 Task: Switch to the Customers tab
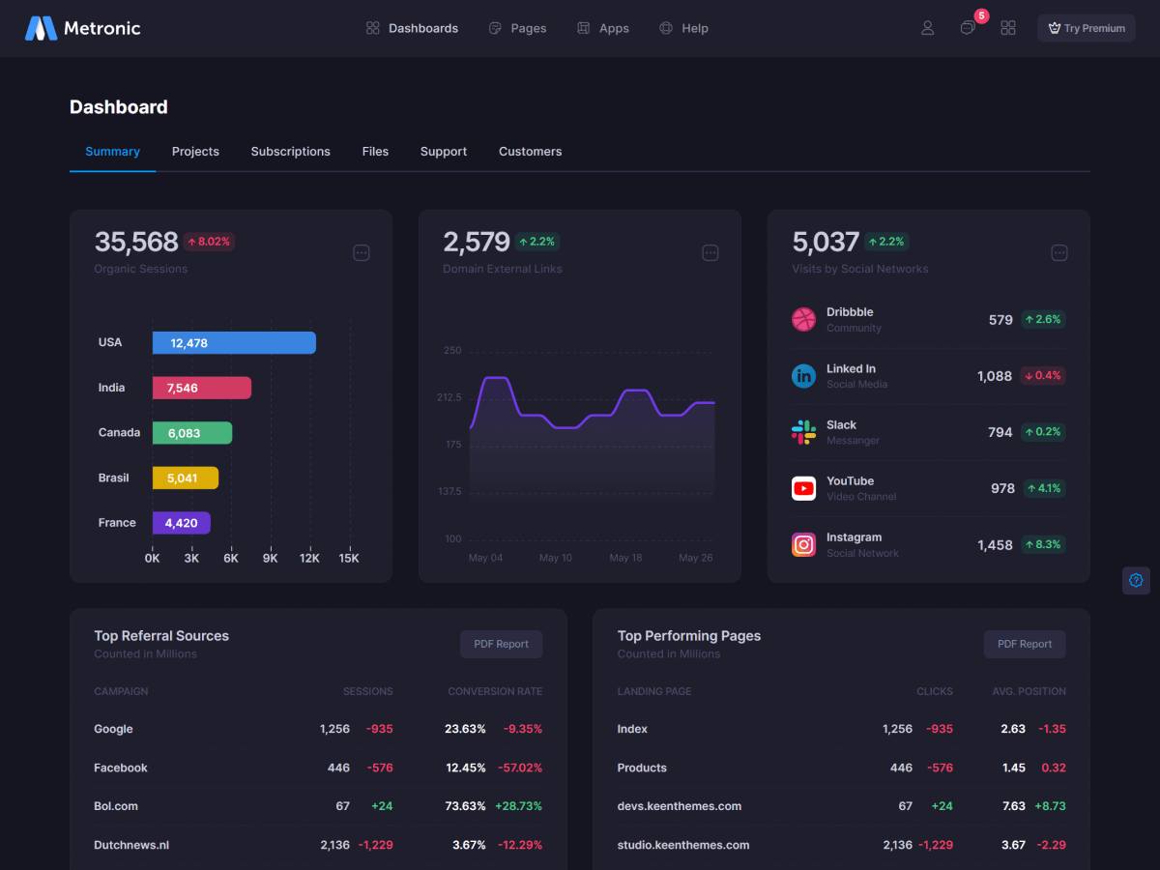(x=530, y=152)
